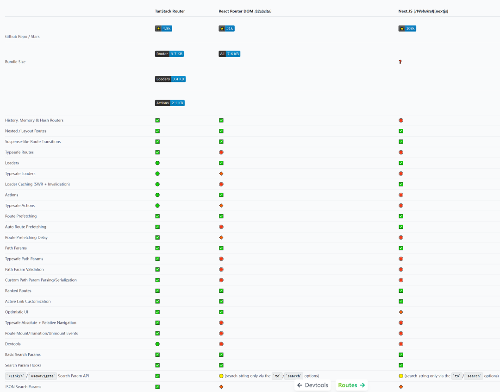Click the Search Param Hooks label
This screenshot has height=392, width=500.
pos(23,365)
